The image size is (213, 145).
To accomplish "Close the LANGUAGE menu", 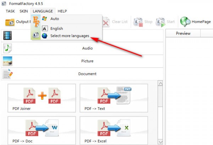I will (x=43, y=11).
